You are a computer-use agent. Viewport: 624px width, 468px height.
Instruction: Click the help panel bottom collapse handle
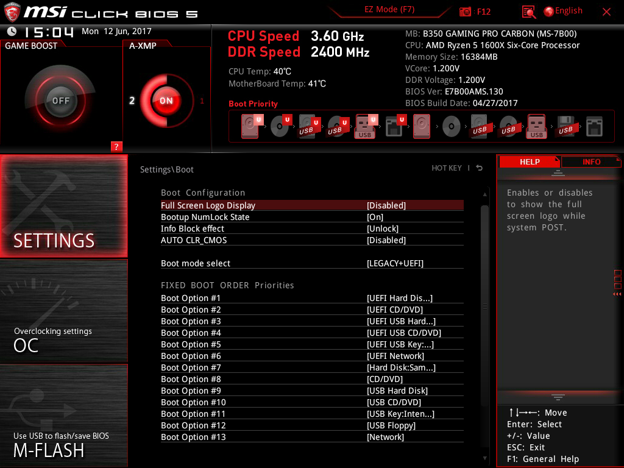[x=558, y=397]
